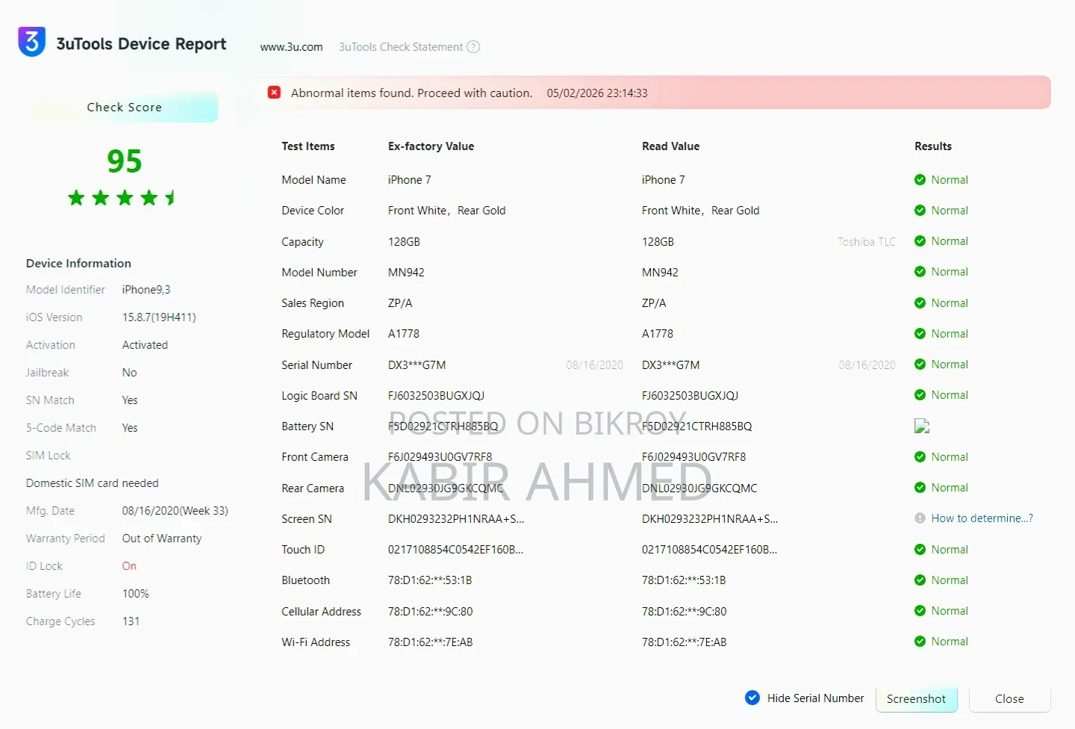The image size is (1075, 729).
Task: Click the broken image icon for Battery SN
Action: [x=922, y=426]
